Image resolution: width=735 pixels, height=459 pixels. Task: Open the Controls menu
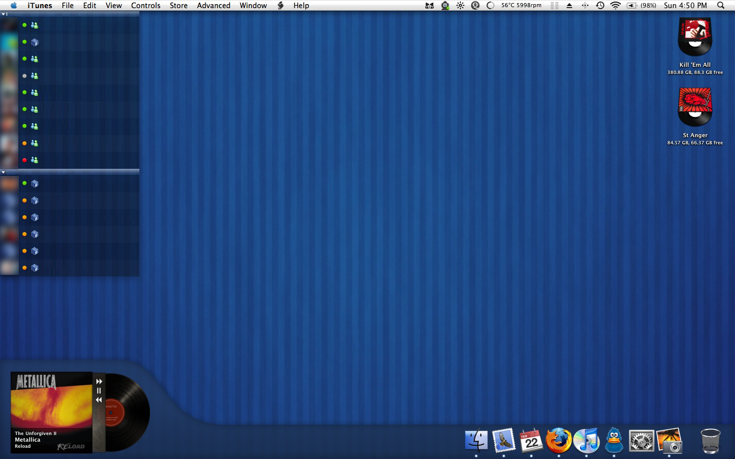145,5
